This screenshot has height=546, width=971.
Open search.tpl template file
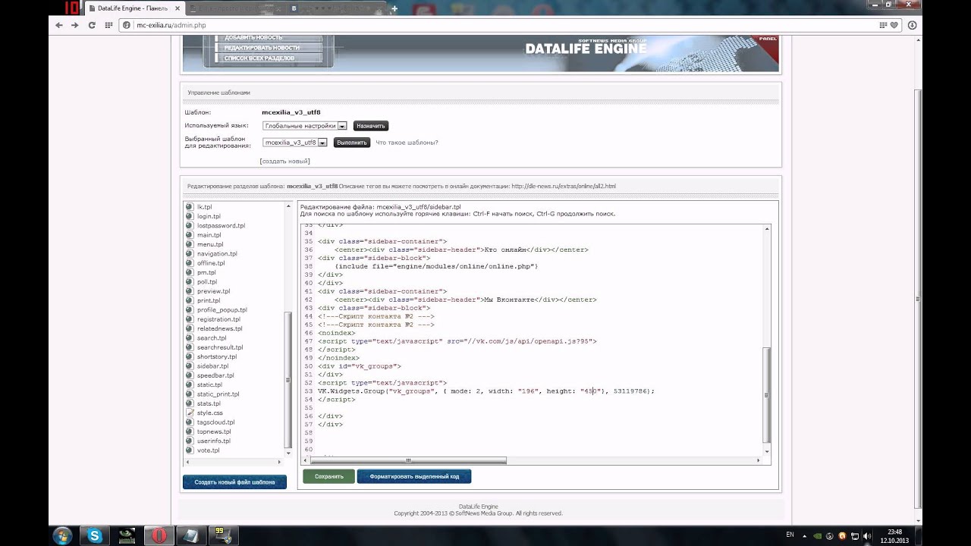212,337
